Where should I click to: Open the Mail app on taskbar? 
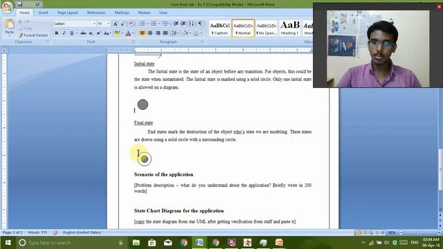(168, 243)
